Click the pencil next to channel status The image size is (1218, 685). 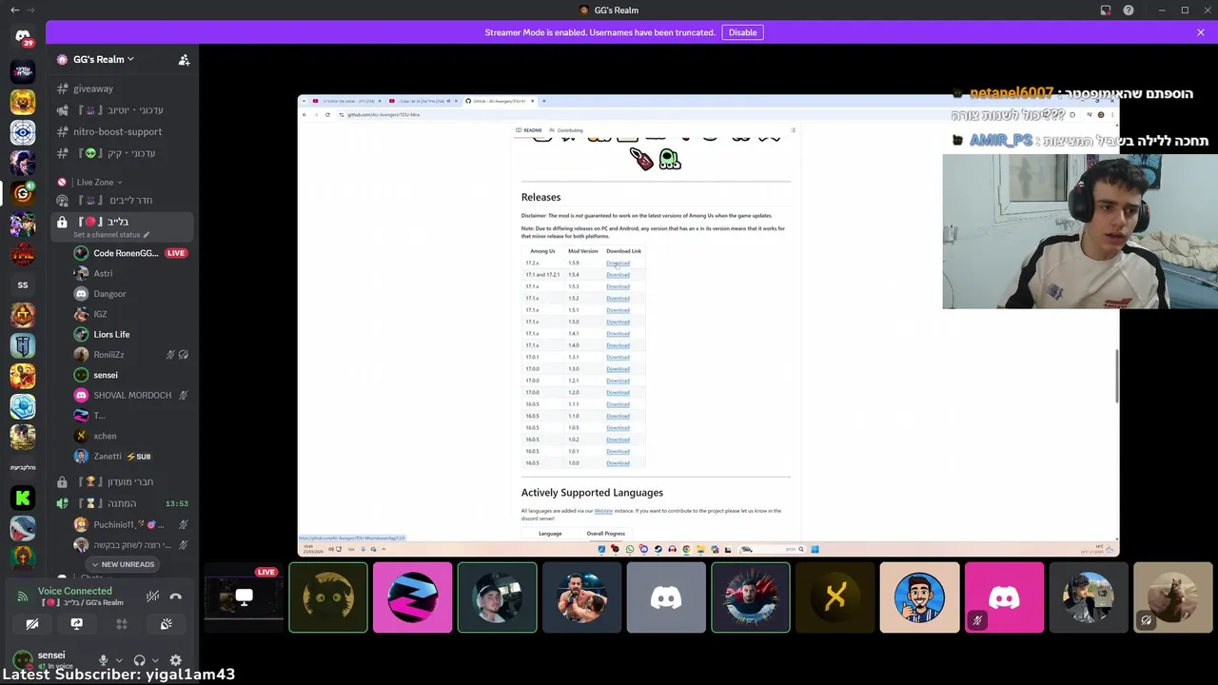click(147, 235)
